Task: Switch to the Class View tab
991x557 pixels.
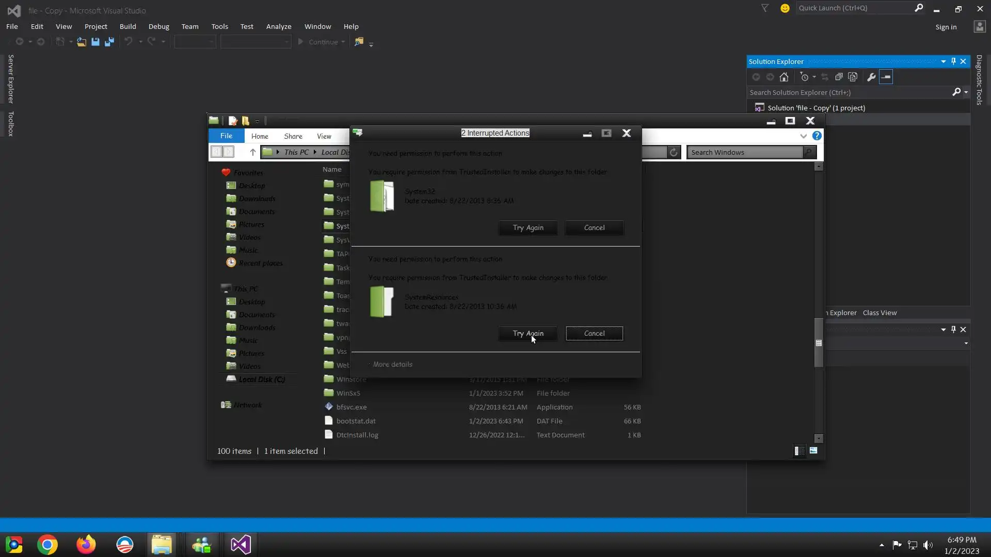Action: [880, 313]
